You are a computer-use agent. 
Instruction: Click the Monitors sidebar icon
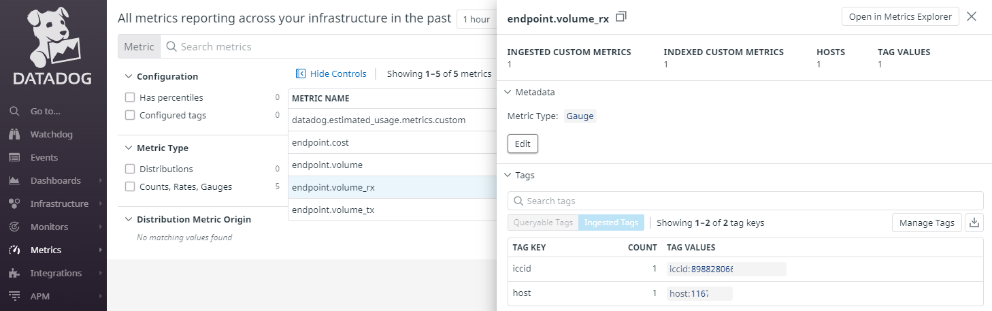14,227
